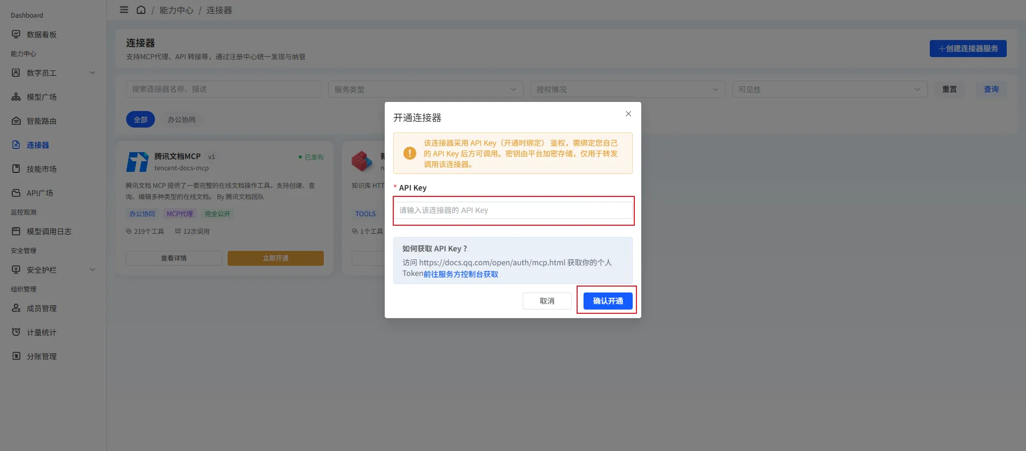Close the 开通连接器 dialog
Screen dimensions: 1026x451
628,114
